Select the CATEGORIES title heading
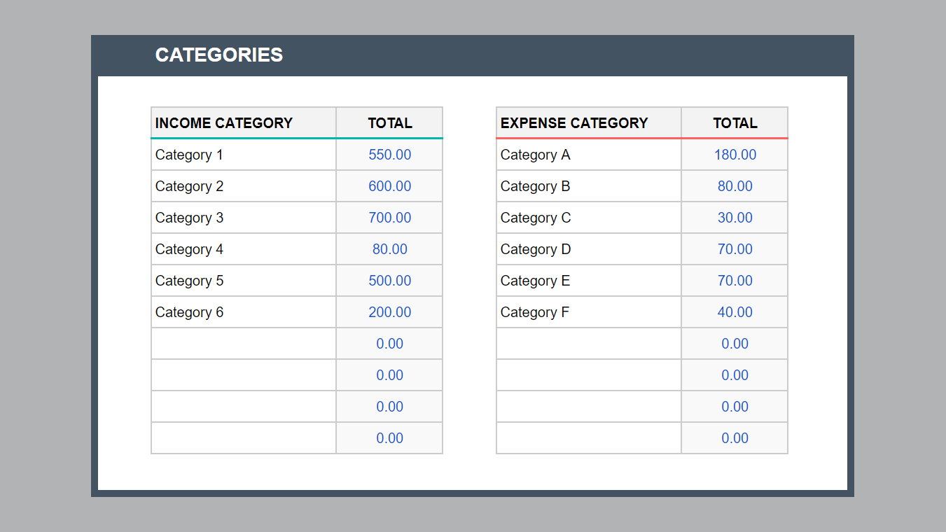The width and height of the screenshot is (946, 532). point(219,55)
